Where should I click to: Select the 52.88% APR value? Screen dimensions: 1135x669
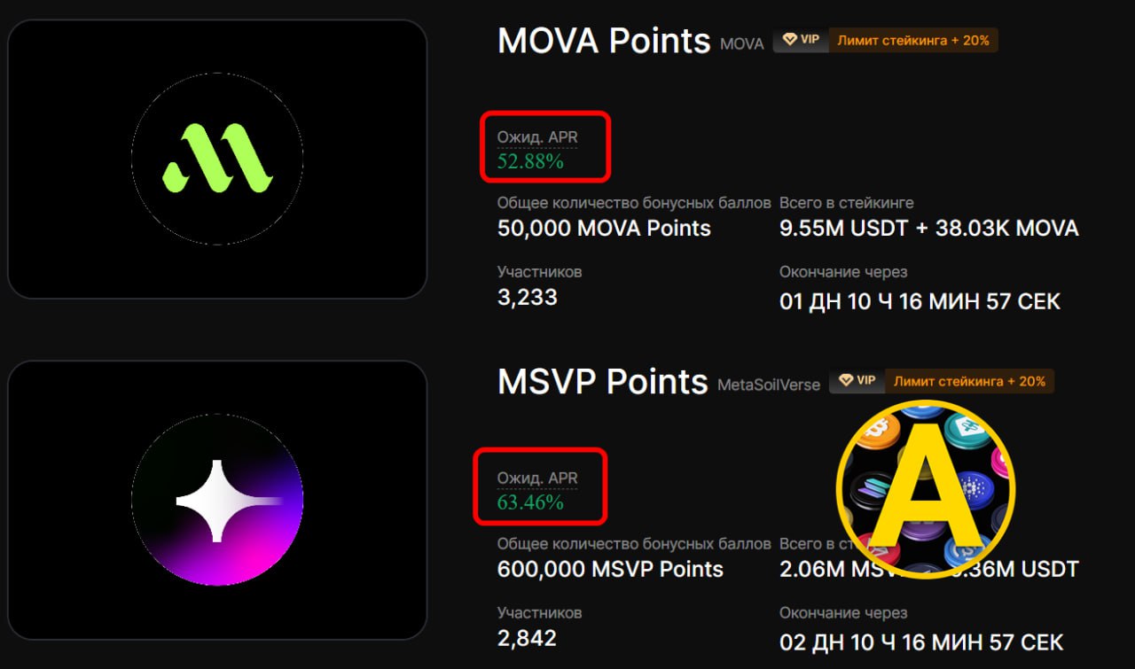[530, 161]
